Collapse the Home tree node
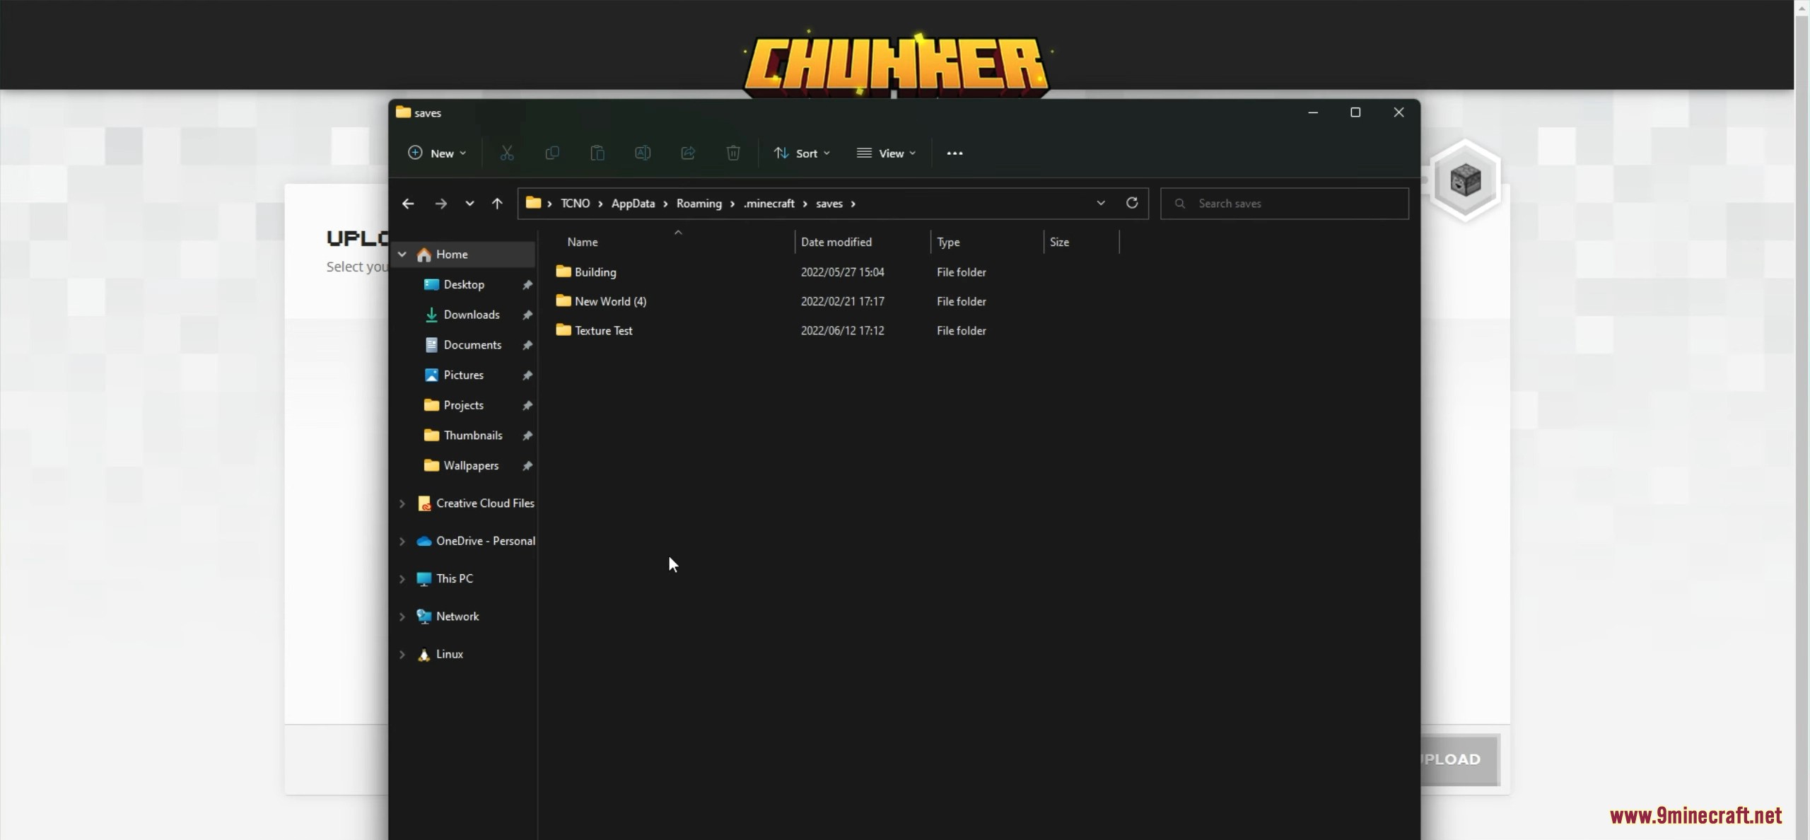1810x840 pixels. point(402,255)
